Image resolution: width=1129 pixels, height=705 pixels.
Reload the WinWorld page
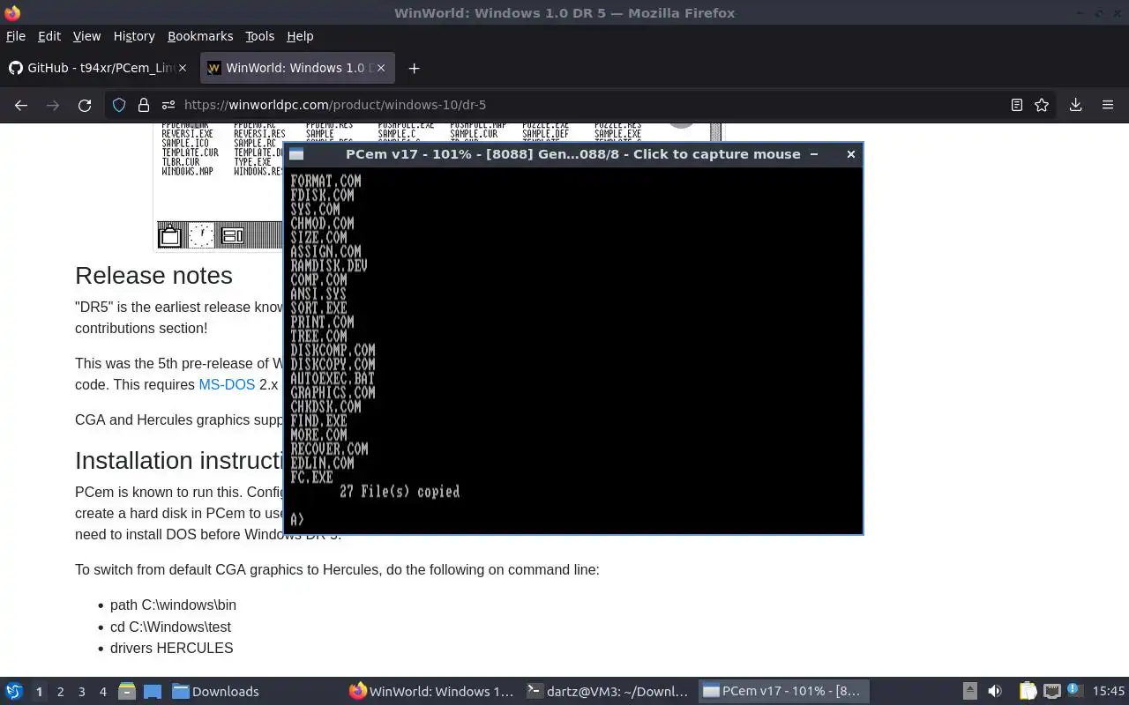tap(85, 105)
